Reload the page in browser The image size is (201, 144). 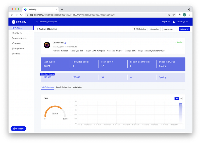click(21, 15)
